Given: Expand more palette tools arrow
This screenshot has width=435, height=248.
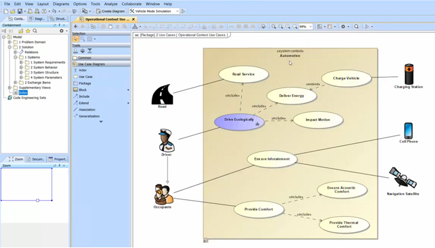Looking at the screenshot, I should click(101, 121).
